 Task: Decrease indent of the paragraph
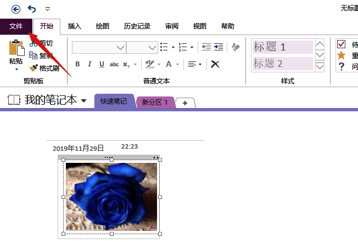pyautogui.click(x=206, y=47)
